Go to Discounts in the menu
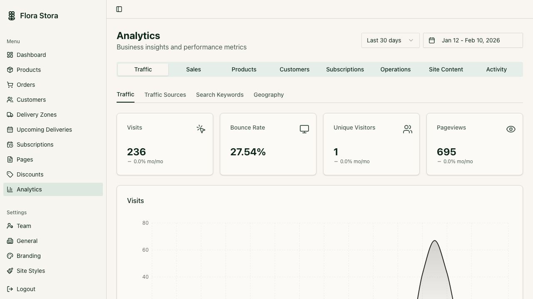This screenshot has width=533, height=299. point(53,174)
